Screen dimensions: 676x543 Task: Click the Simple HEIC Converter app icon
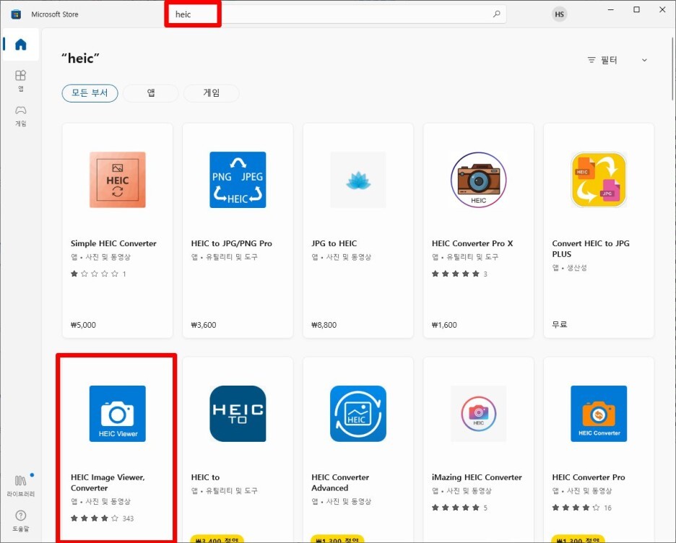117,180
